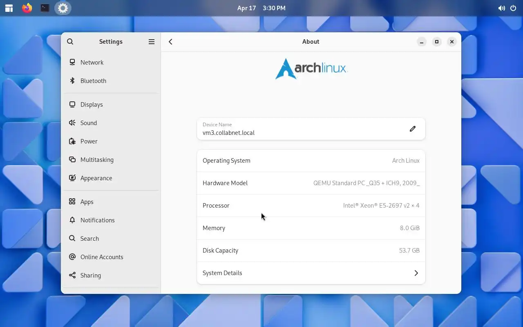Click the Intel Xeon E5-2697 processor value
Screen dimensions: 523x327
tap(381, 206)
